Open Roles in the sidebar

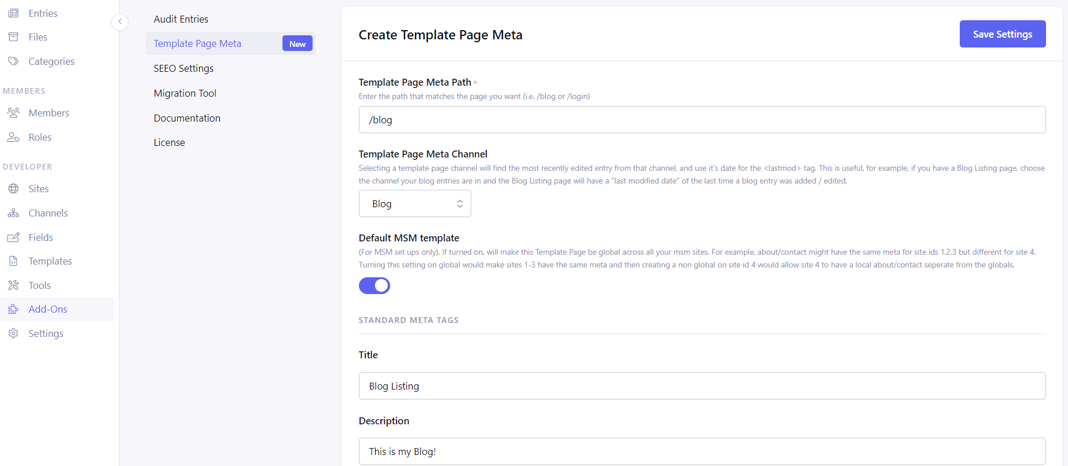[x=40, y=137]
